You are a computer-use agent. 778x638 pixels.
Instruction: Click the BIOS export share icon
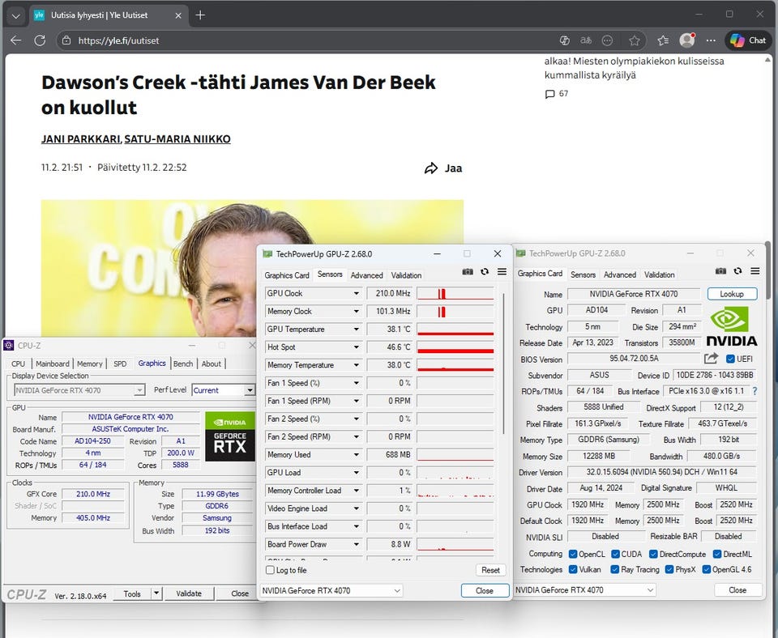[711, 359]
